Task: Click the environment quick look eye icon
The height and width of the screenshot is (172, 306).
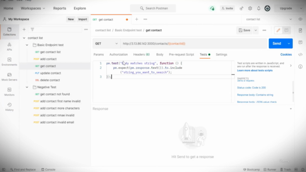Action: click(x=300, y=19)
